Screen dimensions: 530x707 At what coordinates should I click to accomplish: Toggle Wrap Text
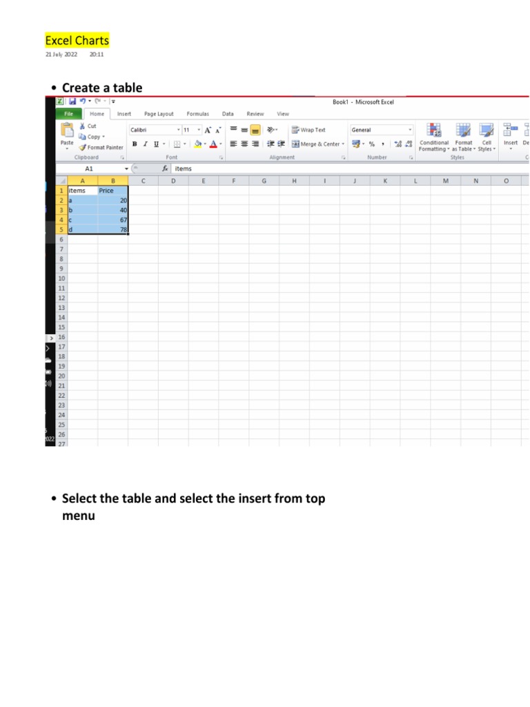coord(308,130)
